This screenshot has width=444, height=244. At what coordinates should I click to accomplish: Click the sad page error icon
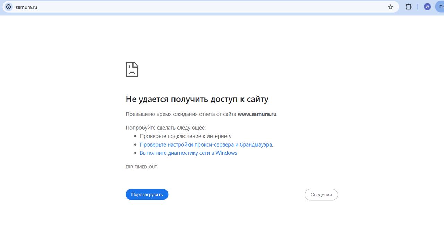click(x=132, y=69)
